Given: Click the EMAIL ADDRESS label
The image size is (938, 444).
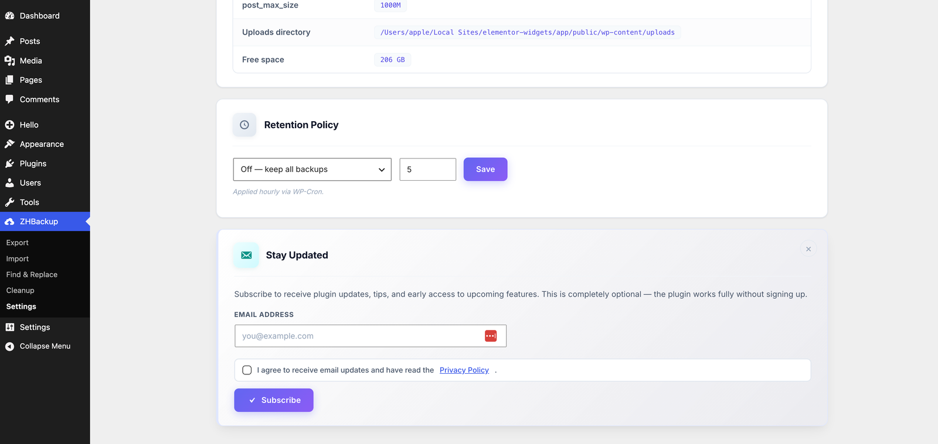Looking at the screenshot, I should (264, 315).
